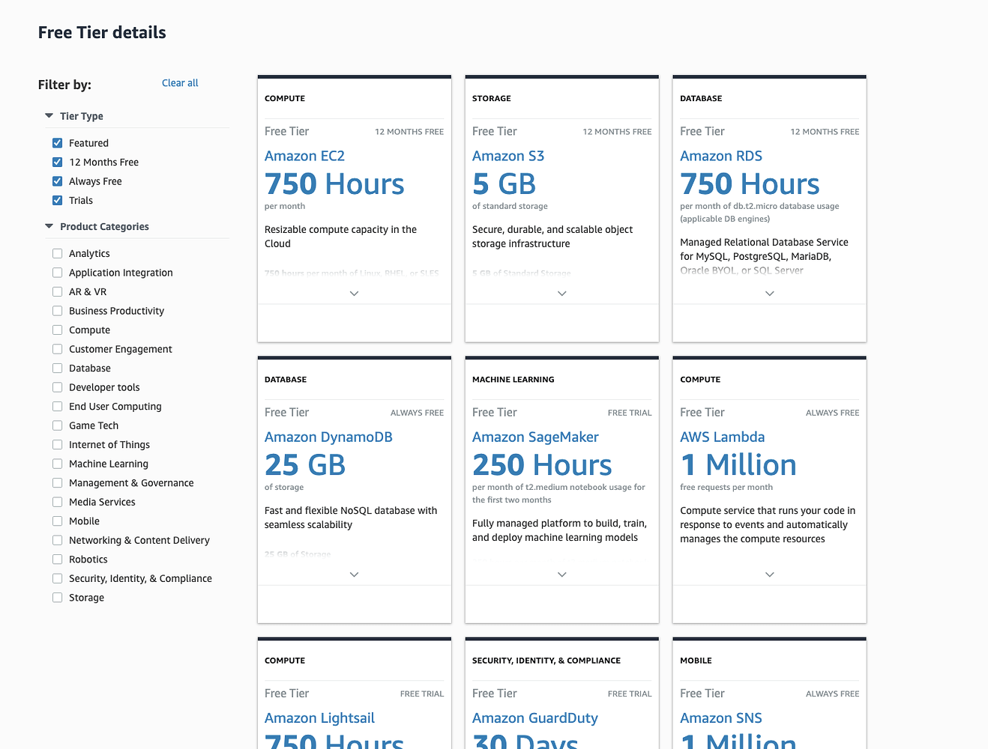Check the Machine Learning category checkbox
The width and height of the screenshot is (988, 749).
(58, 464)
